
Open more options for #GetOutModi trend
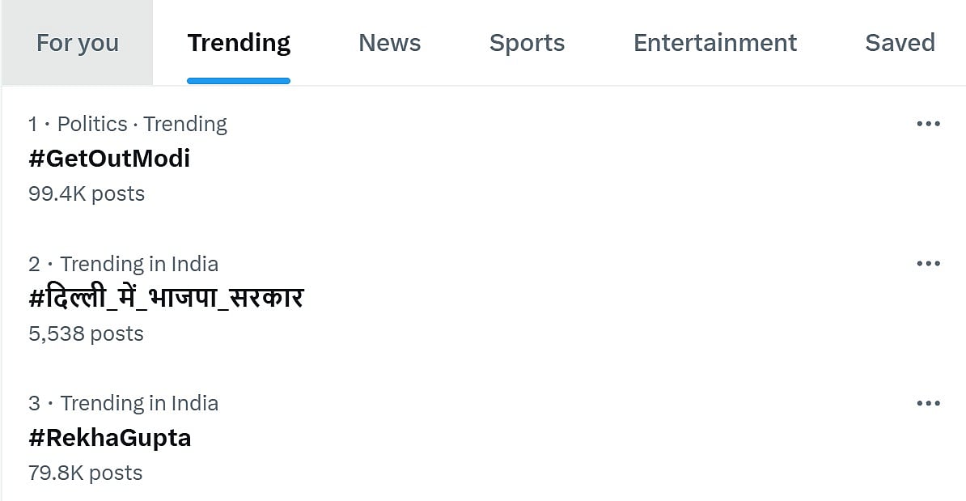pos(928,124)
